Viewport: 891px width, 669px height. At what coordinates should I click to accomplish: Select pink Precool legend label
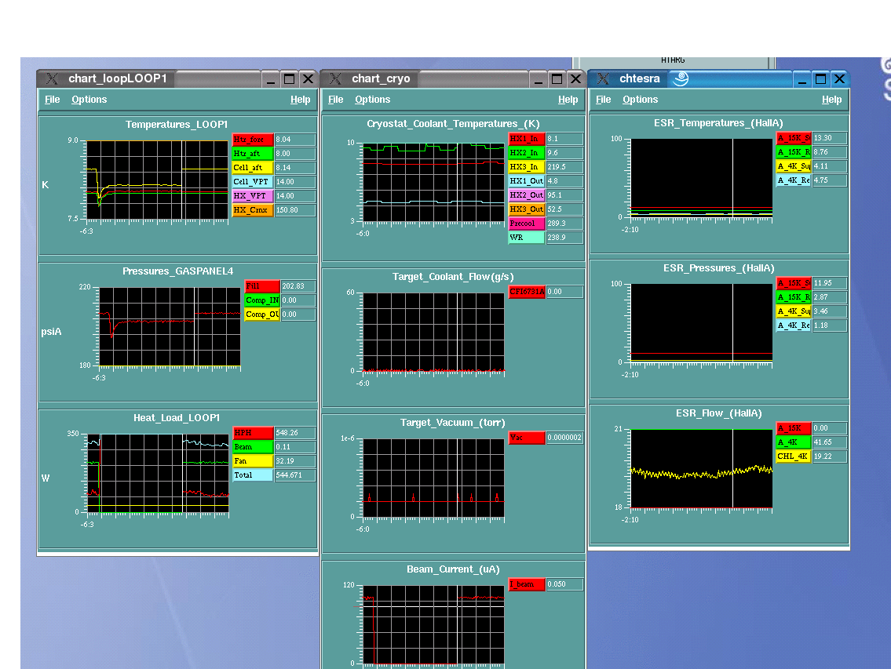[527, 224]
